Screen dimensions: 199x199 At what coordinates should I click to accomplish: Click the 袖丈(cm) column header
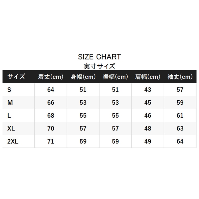tap(180, 77)
